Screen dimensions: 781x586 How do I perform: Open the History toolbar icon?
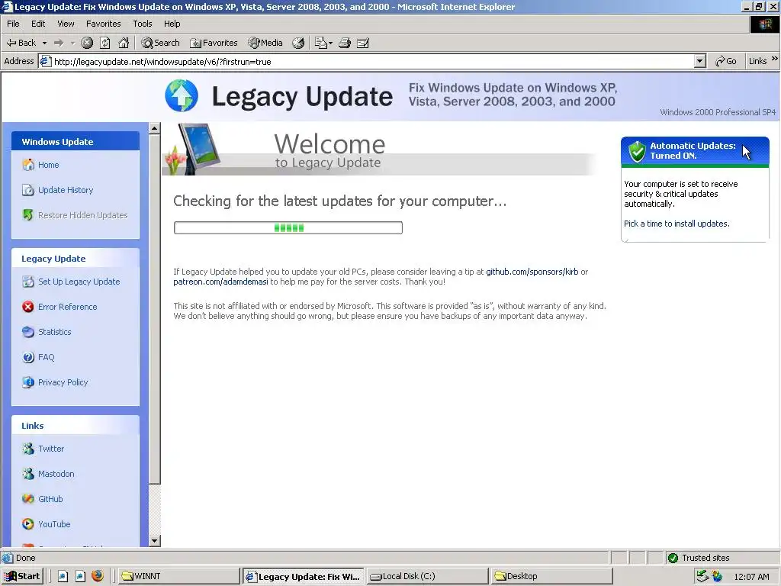pos(298,43)
